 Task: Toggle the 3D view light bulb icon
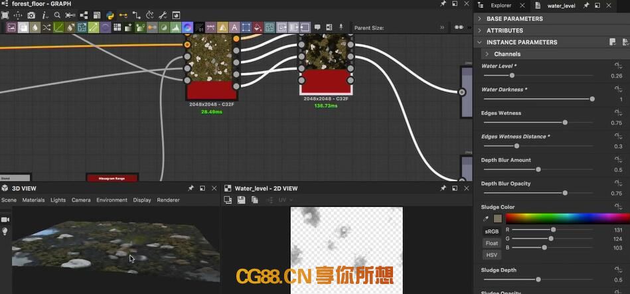[x=5, y=232]
